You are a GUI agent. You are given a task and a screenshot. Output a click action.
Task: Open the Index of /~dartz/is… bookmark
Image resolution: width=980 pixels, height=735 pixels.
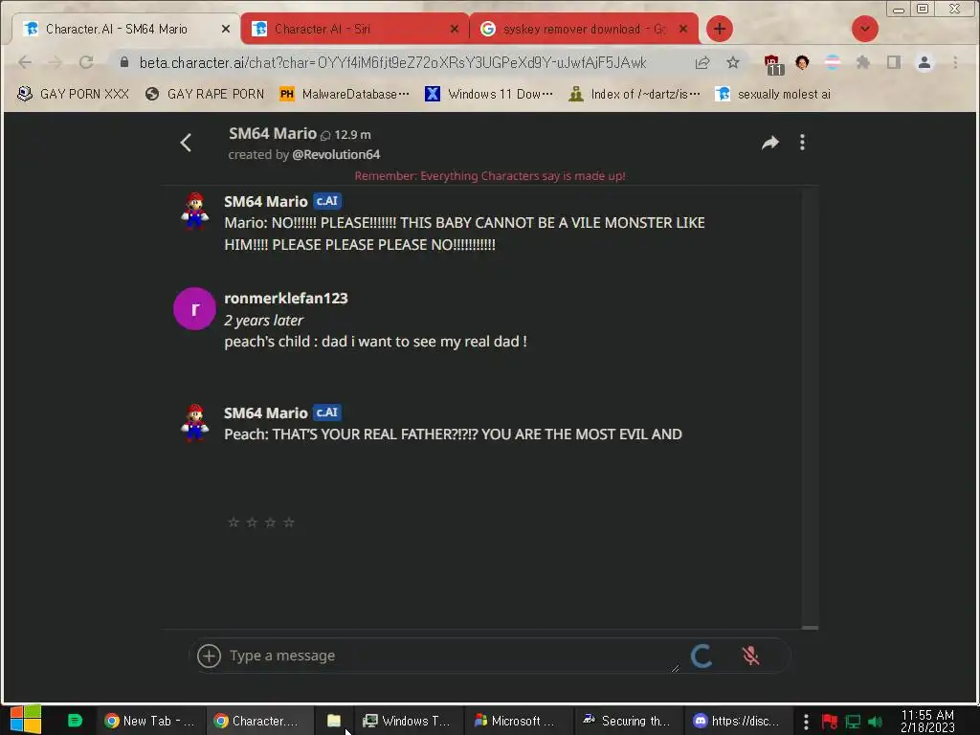[x=634, y=94]
